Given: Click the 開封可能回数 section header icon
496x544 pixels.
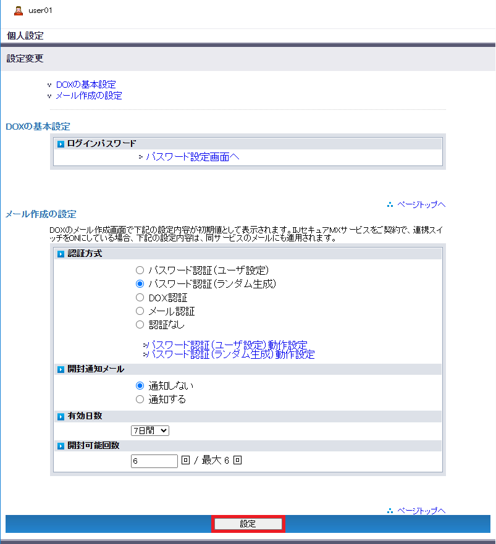Looking at the screenshot, I should coord(61,446).
